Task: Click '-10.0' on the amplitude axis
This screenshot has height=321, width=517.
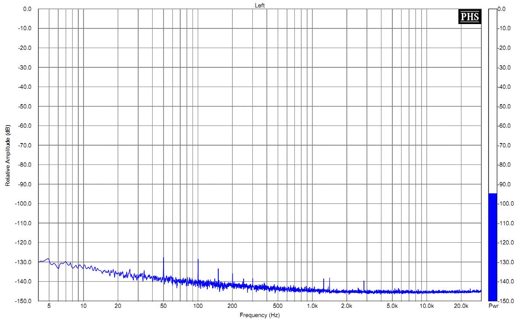Action: coord(25,28)
